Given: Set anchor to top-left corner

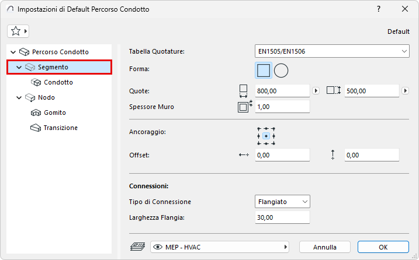Looking at the screenshot, I should click(259, 129).
